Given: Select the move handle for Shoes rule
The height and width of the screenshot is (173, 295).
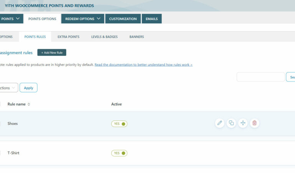Looking at the screenshot, I should pyautogui.click(x=243, y=123).
